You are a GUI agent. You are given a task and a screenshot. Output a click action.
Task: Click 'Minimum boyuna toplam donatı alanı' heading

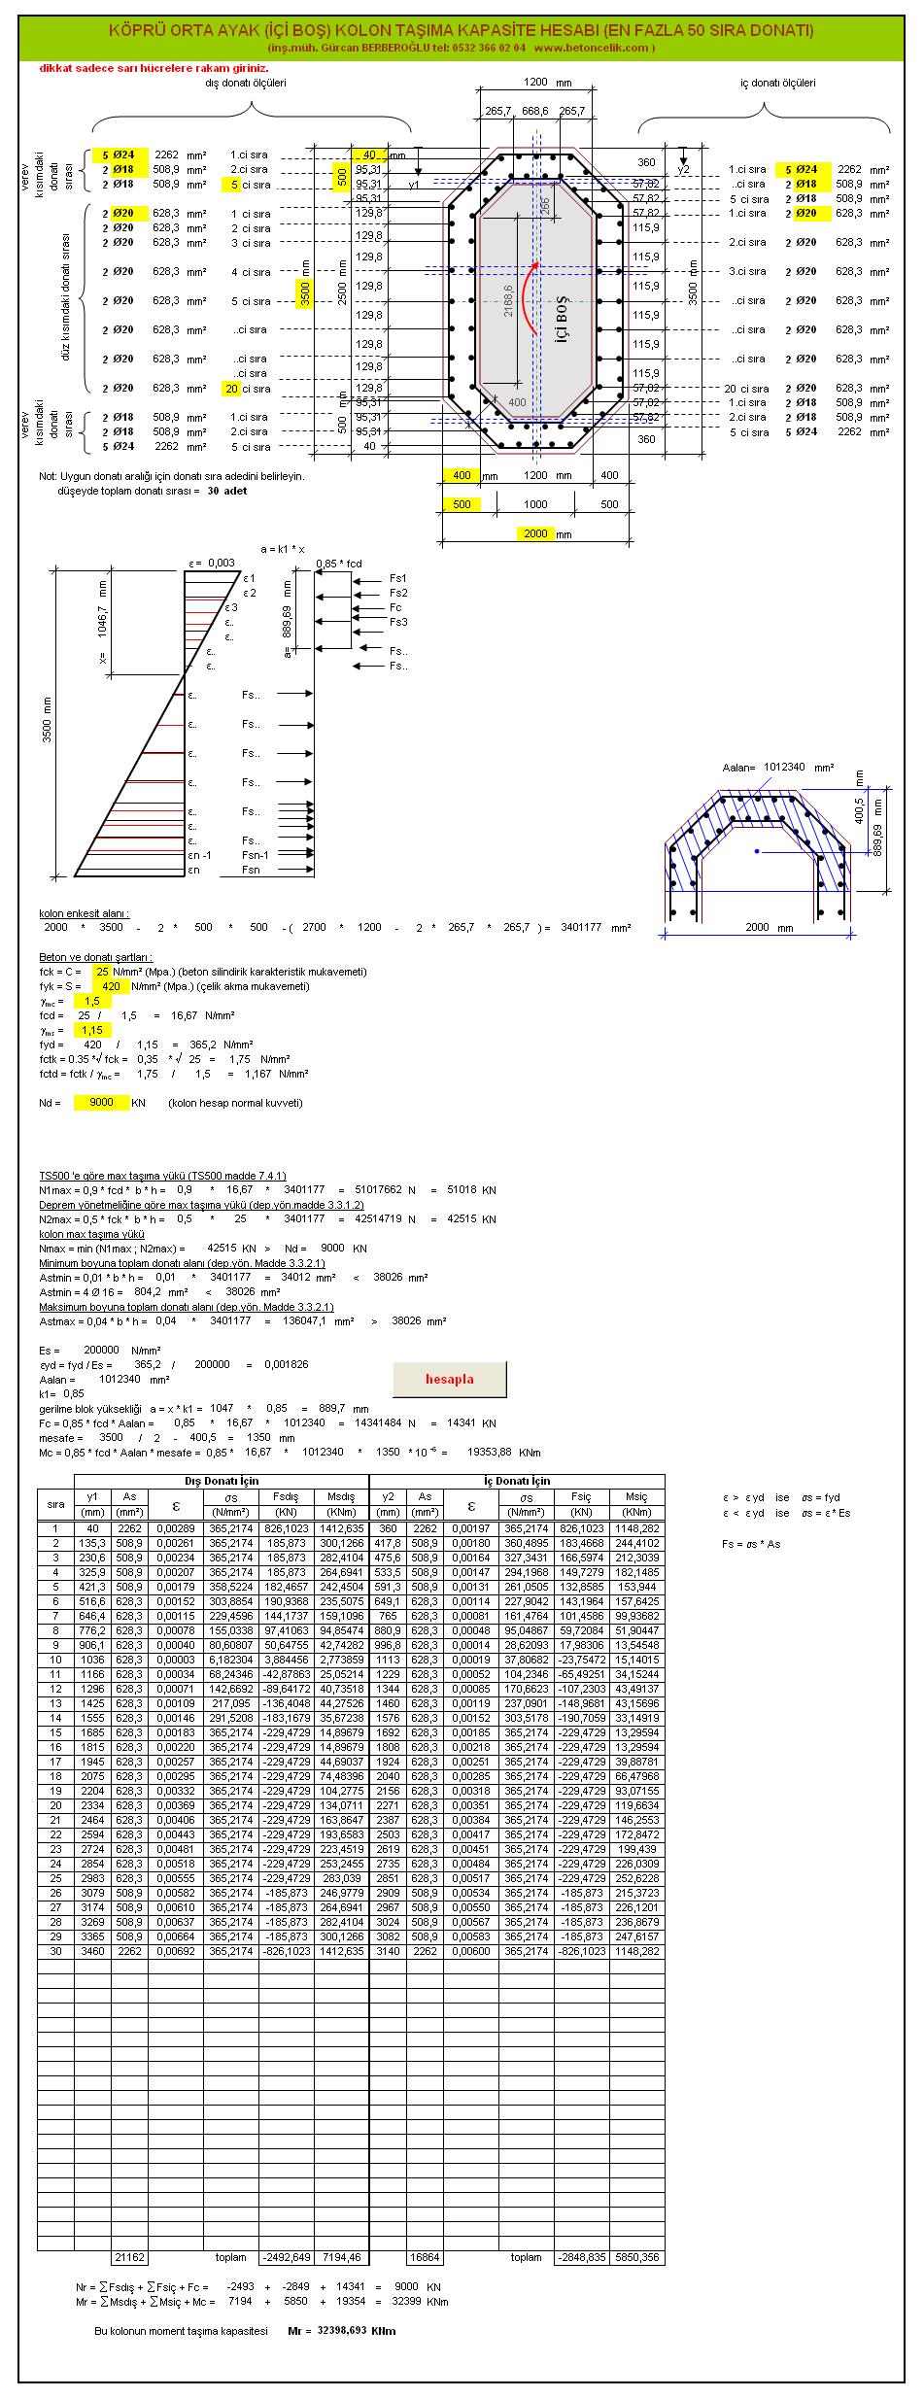(182, 1263)
